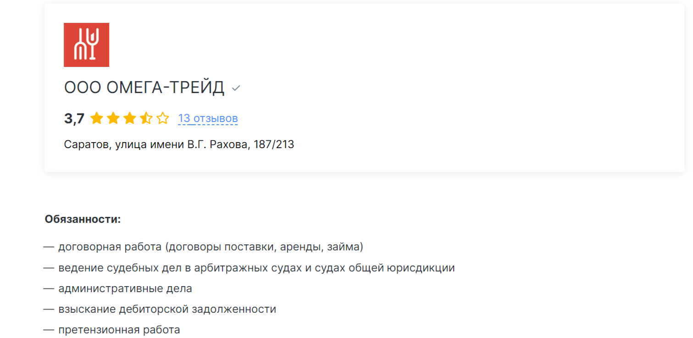Click the verified checkmark next to ОМЕГА-ТРЕЙД
693x338 pixels.
(236, 88)
